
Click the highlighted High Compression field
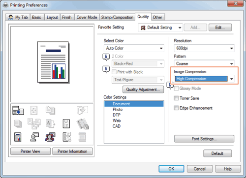pos(201,79)
